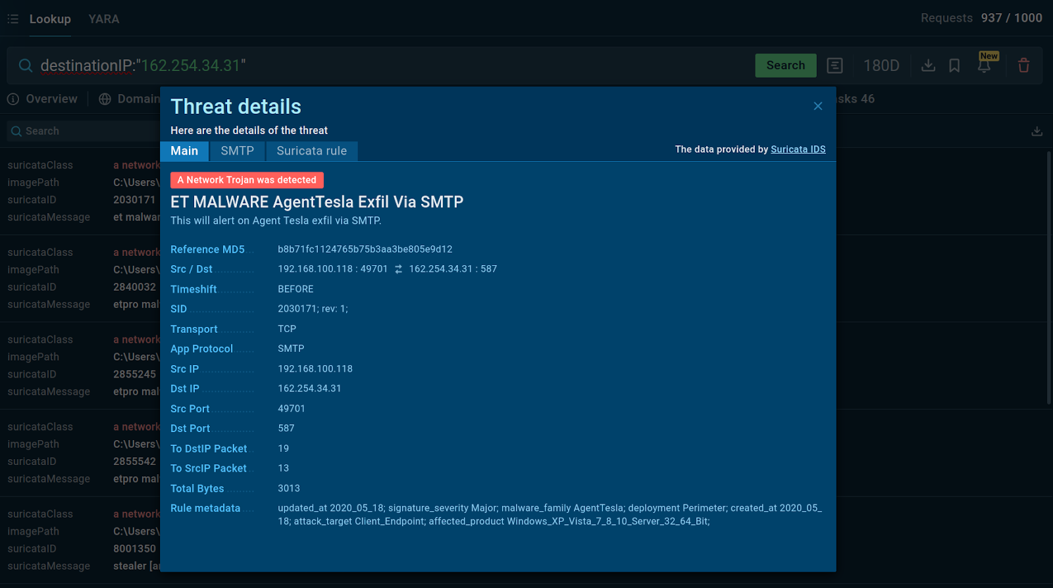This screenshot has width=1053, height=588.
Task: Open the Suricata rule tab
Action: [311, 151]
